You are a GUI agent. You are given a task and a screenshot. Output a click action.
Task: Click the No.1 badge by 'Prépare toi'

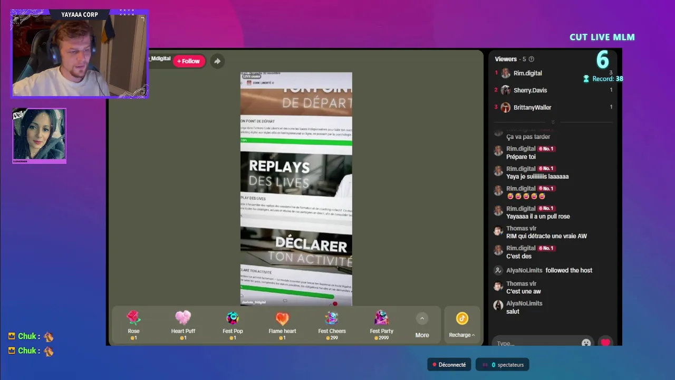point(546,149)
